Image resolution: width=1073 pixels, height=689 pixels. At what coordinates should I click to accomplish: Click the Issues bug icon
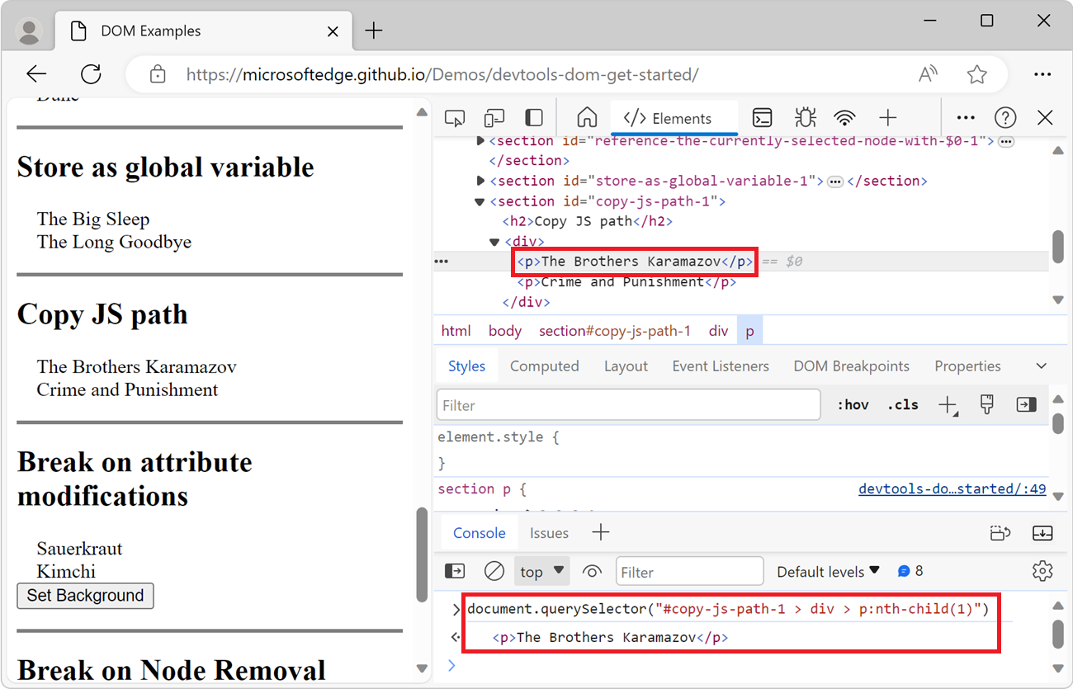click(x=803, y=117)
